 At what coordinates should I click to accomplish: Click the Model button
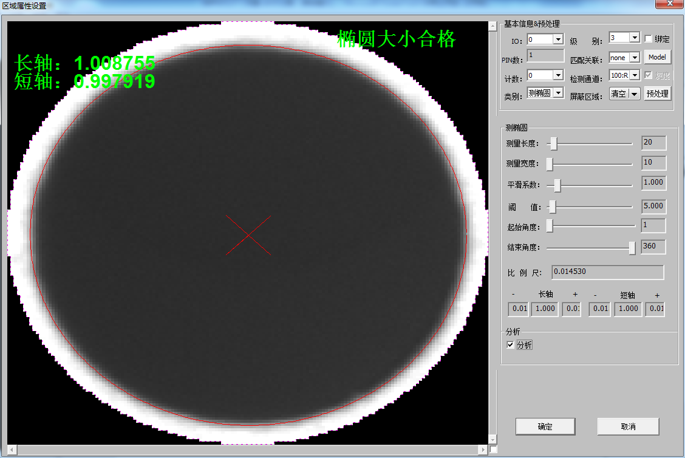pos(657,57)
